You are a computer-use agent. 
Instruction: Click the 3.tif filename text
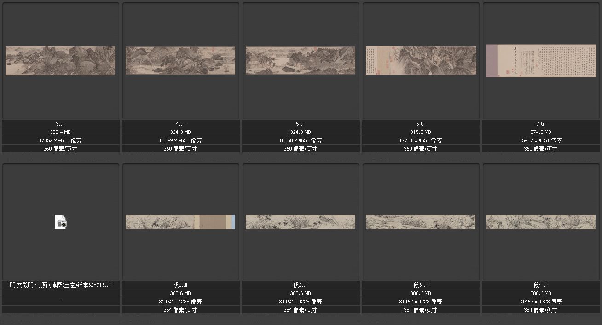click(x=61, y=124)
